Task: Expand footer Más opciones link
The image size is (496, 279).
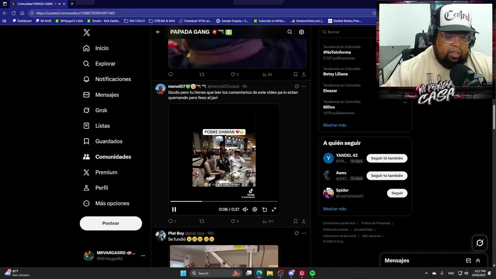Action: [x=373, y=236]
